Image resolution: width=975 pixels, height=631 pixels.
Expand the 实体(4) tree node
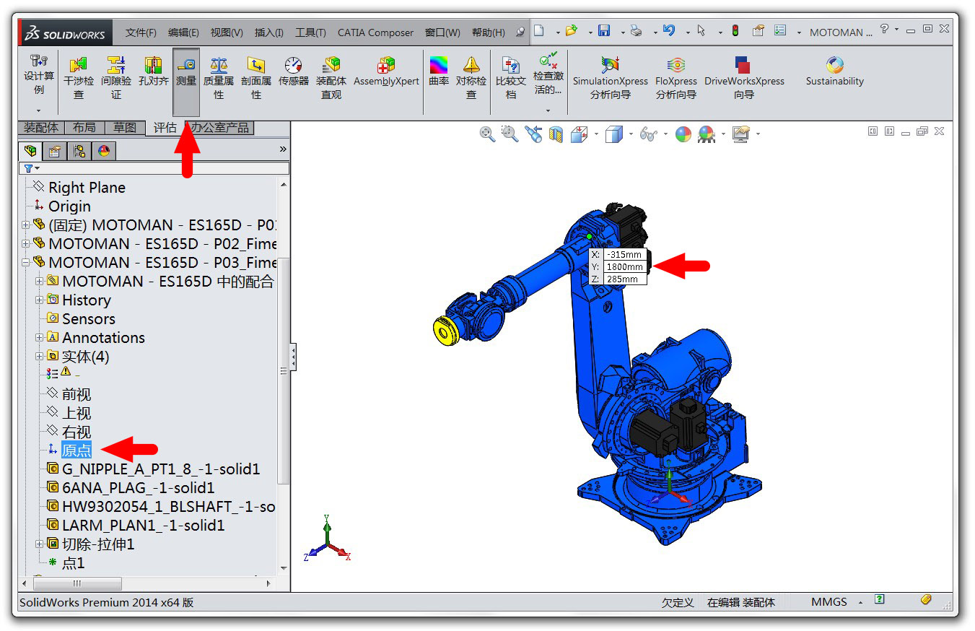40,357
